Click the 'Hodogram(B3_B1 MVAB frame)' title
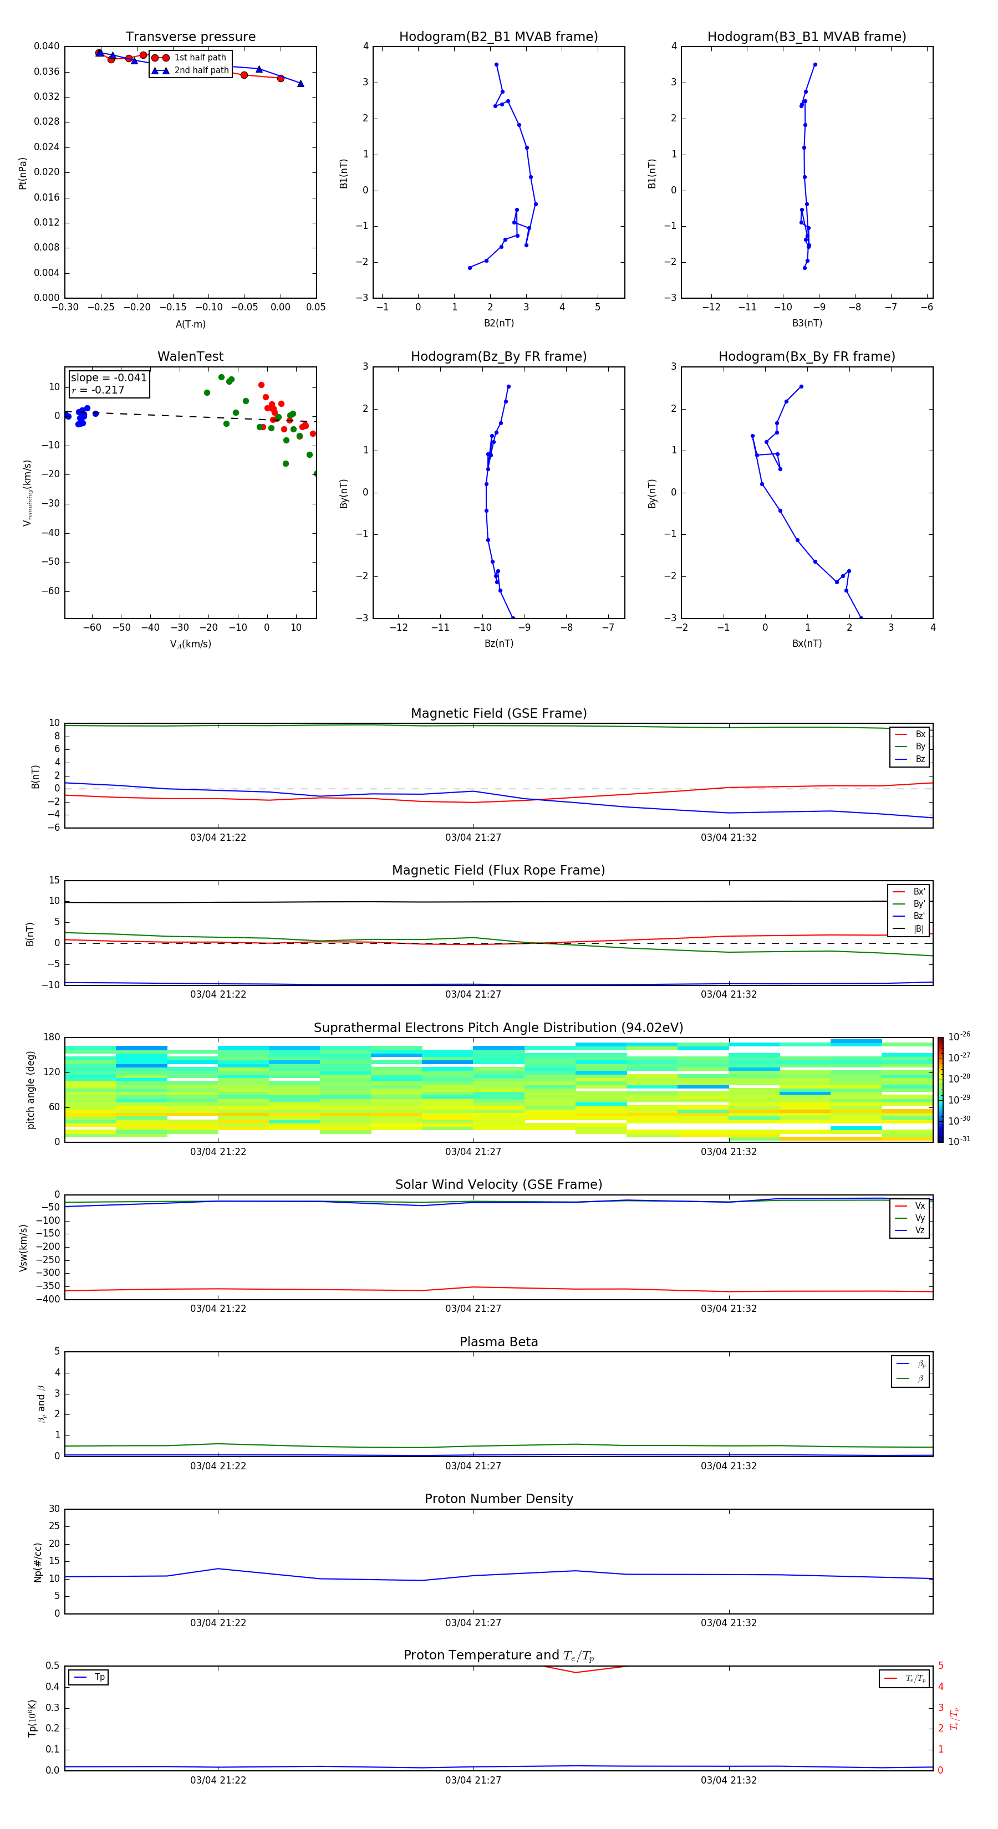The height and width of the screenshot is (1829, 998). click(807, 37)
